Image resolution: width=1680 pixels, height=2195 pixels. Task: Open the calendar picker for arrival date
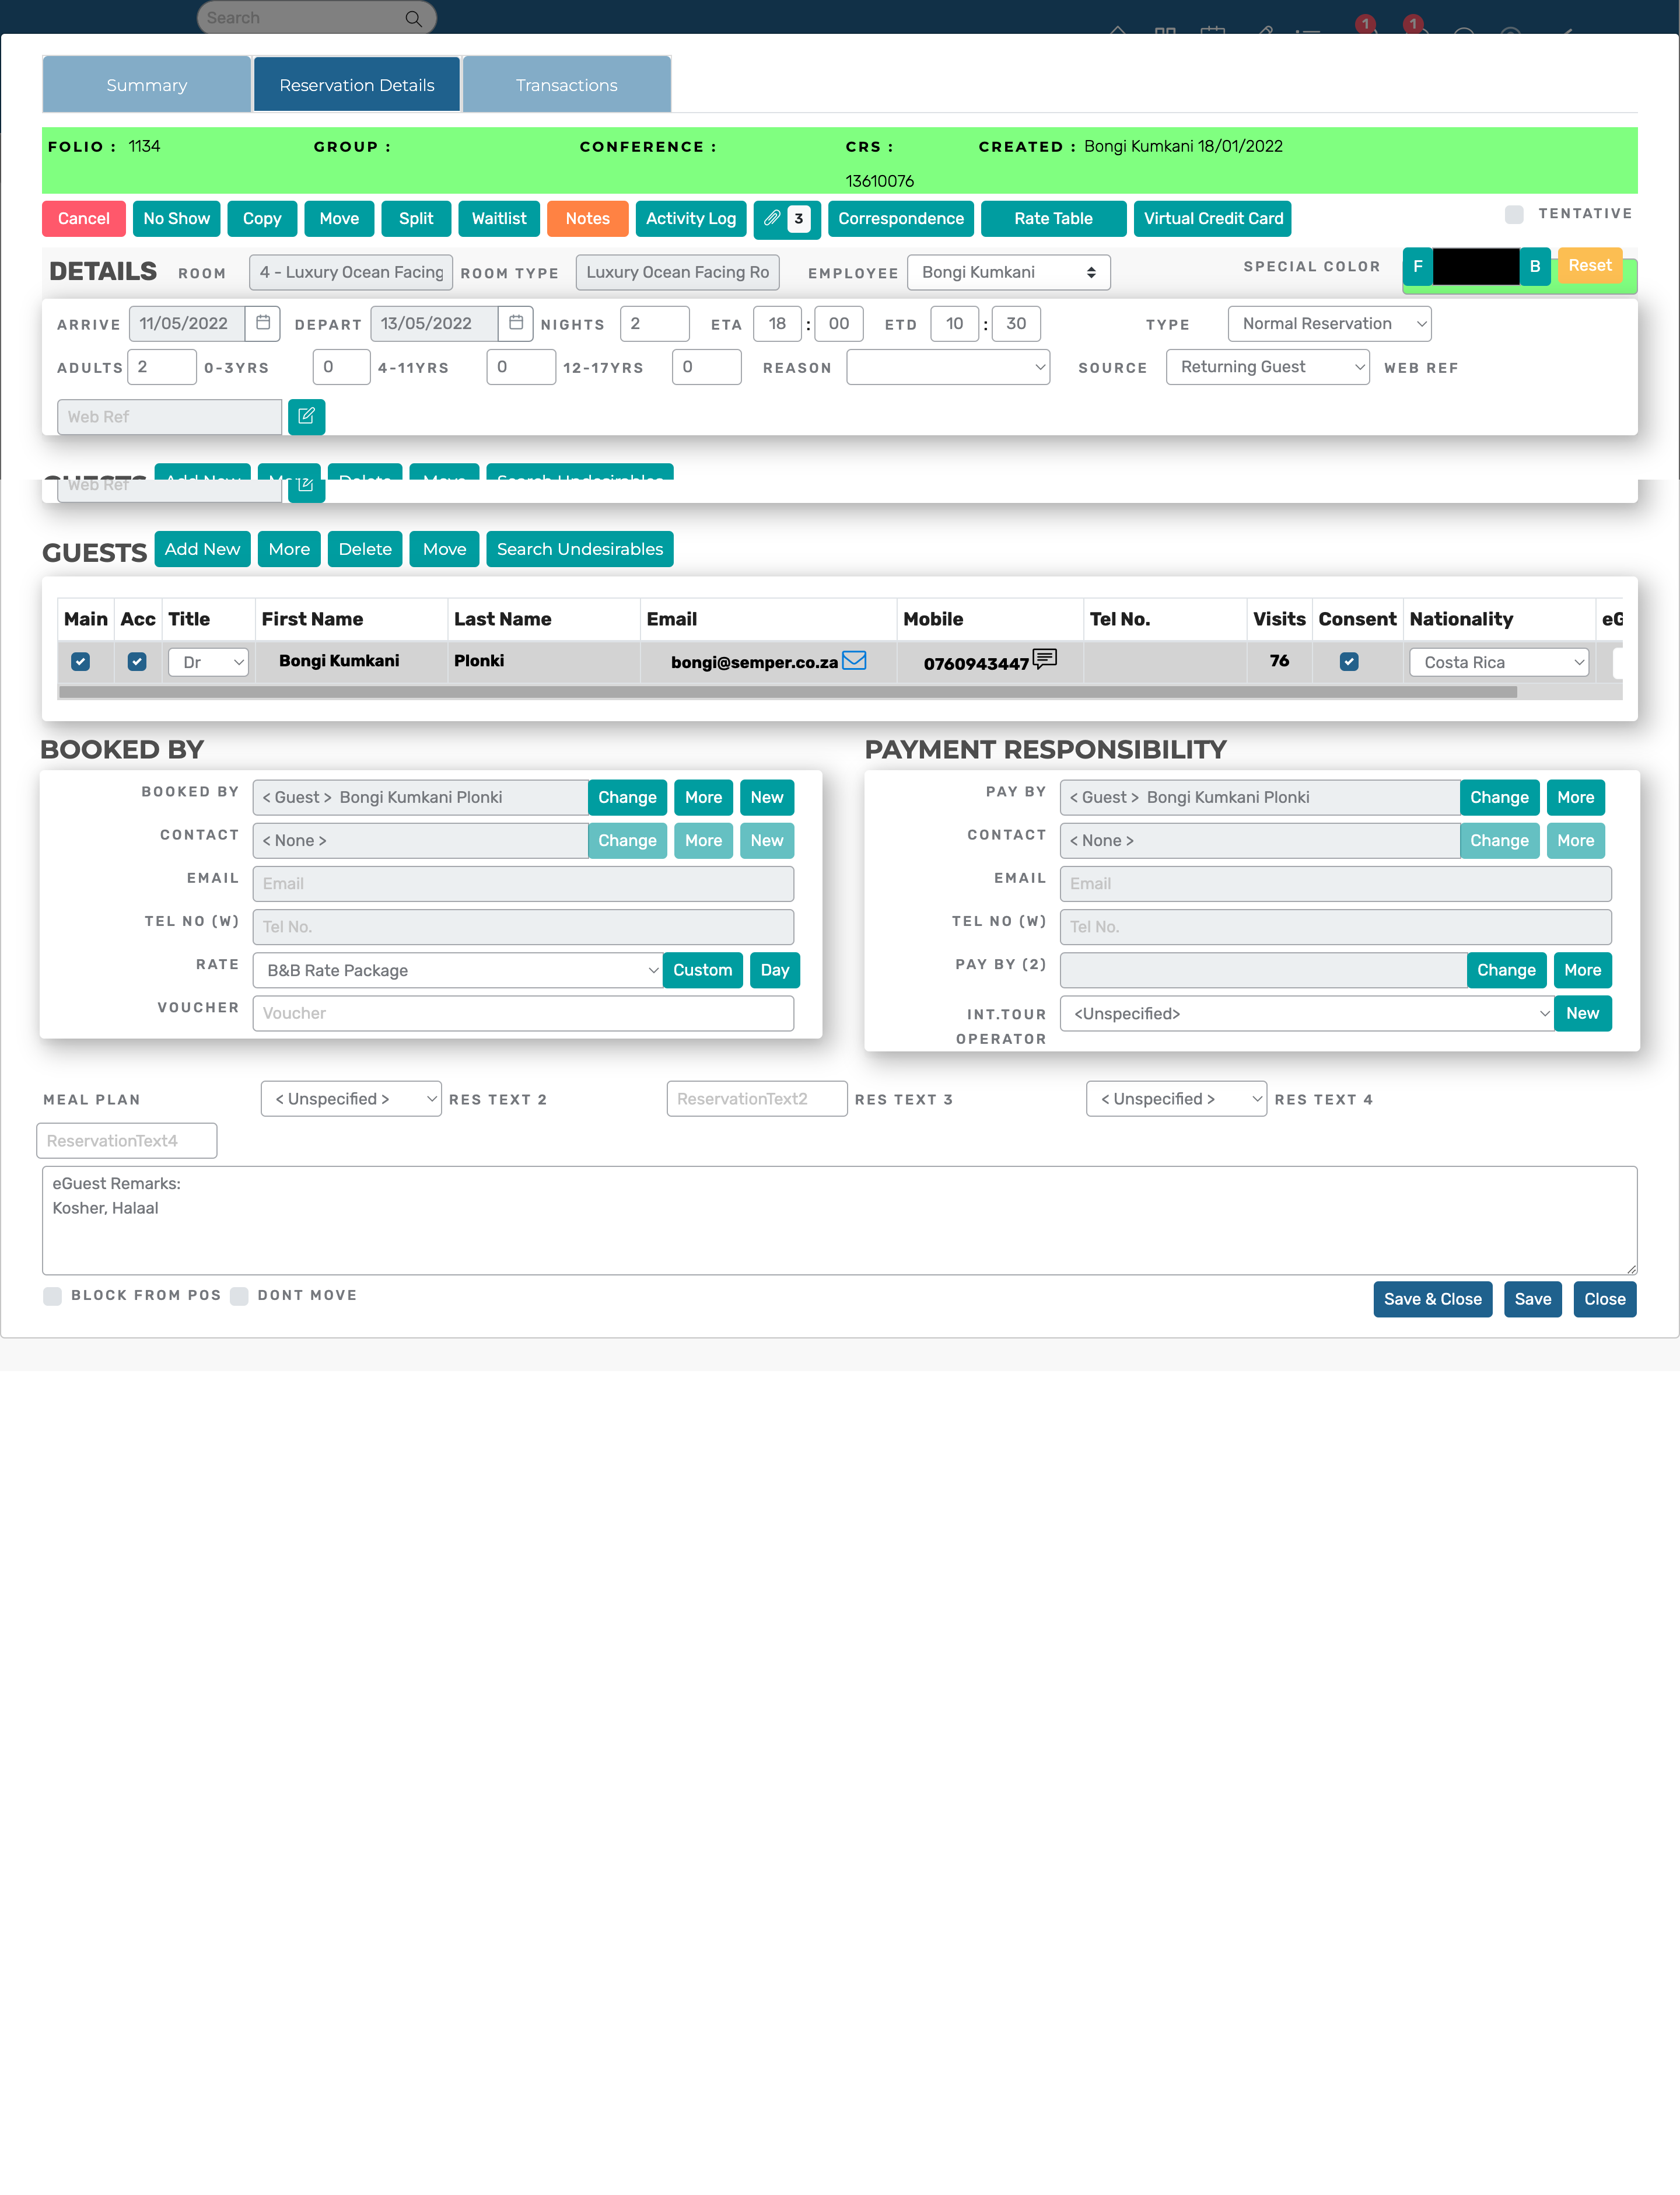click(262, 323)
